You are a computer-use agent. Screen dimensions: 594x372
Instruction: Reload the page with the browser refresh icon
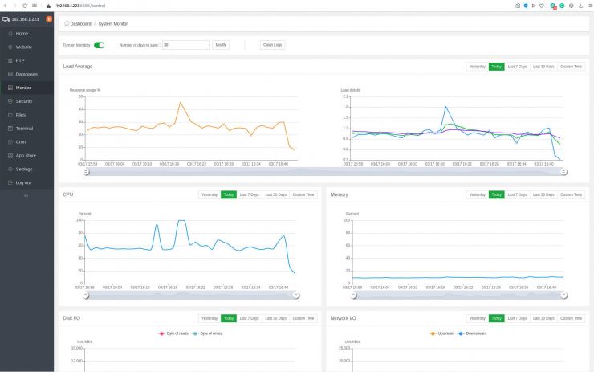point(24,5)
